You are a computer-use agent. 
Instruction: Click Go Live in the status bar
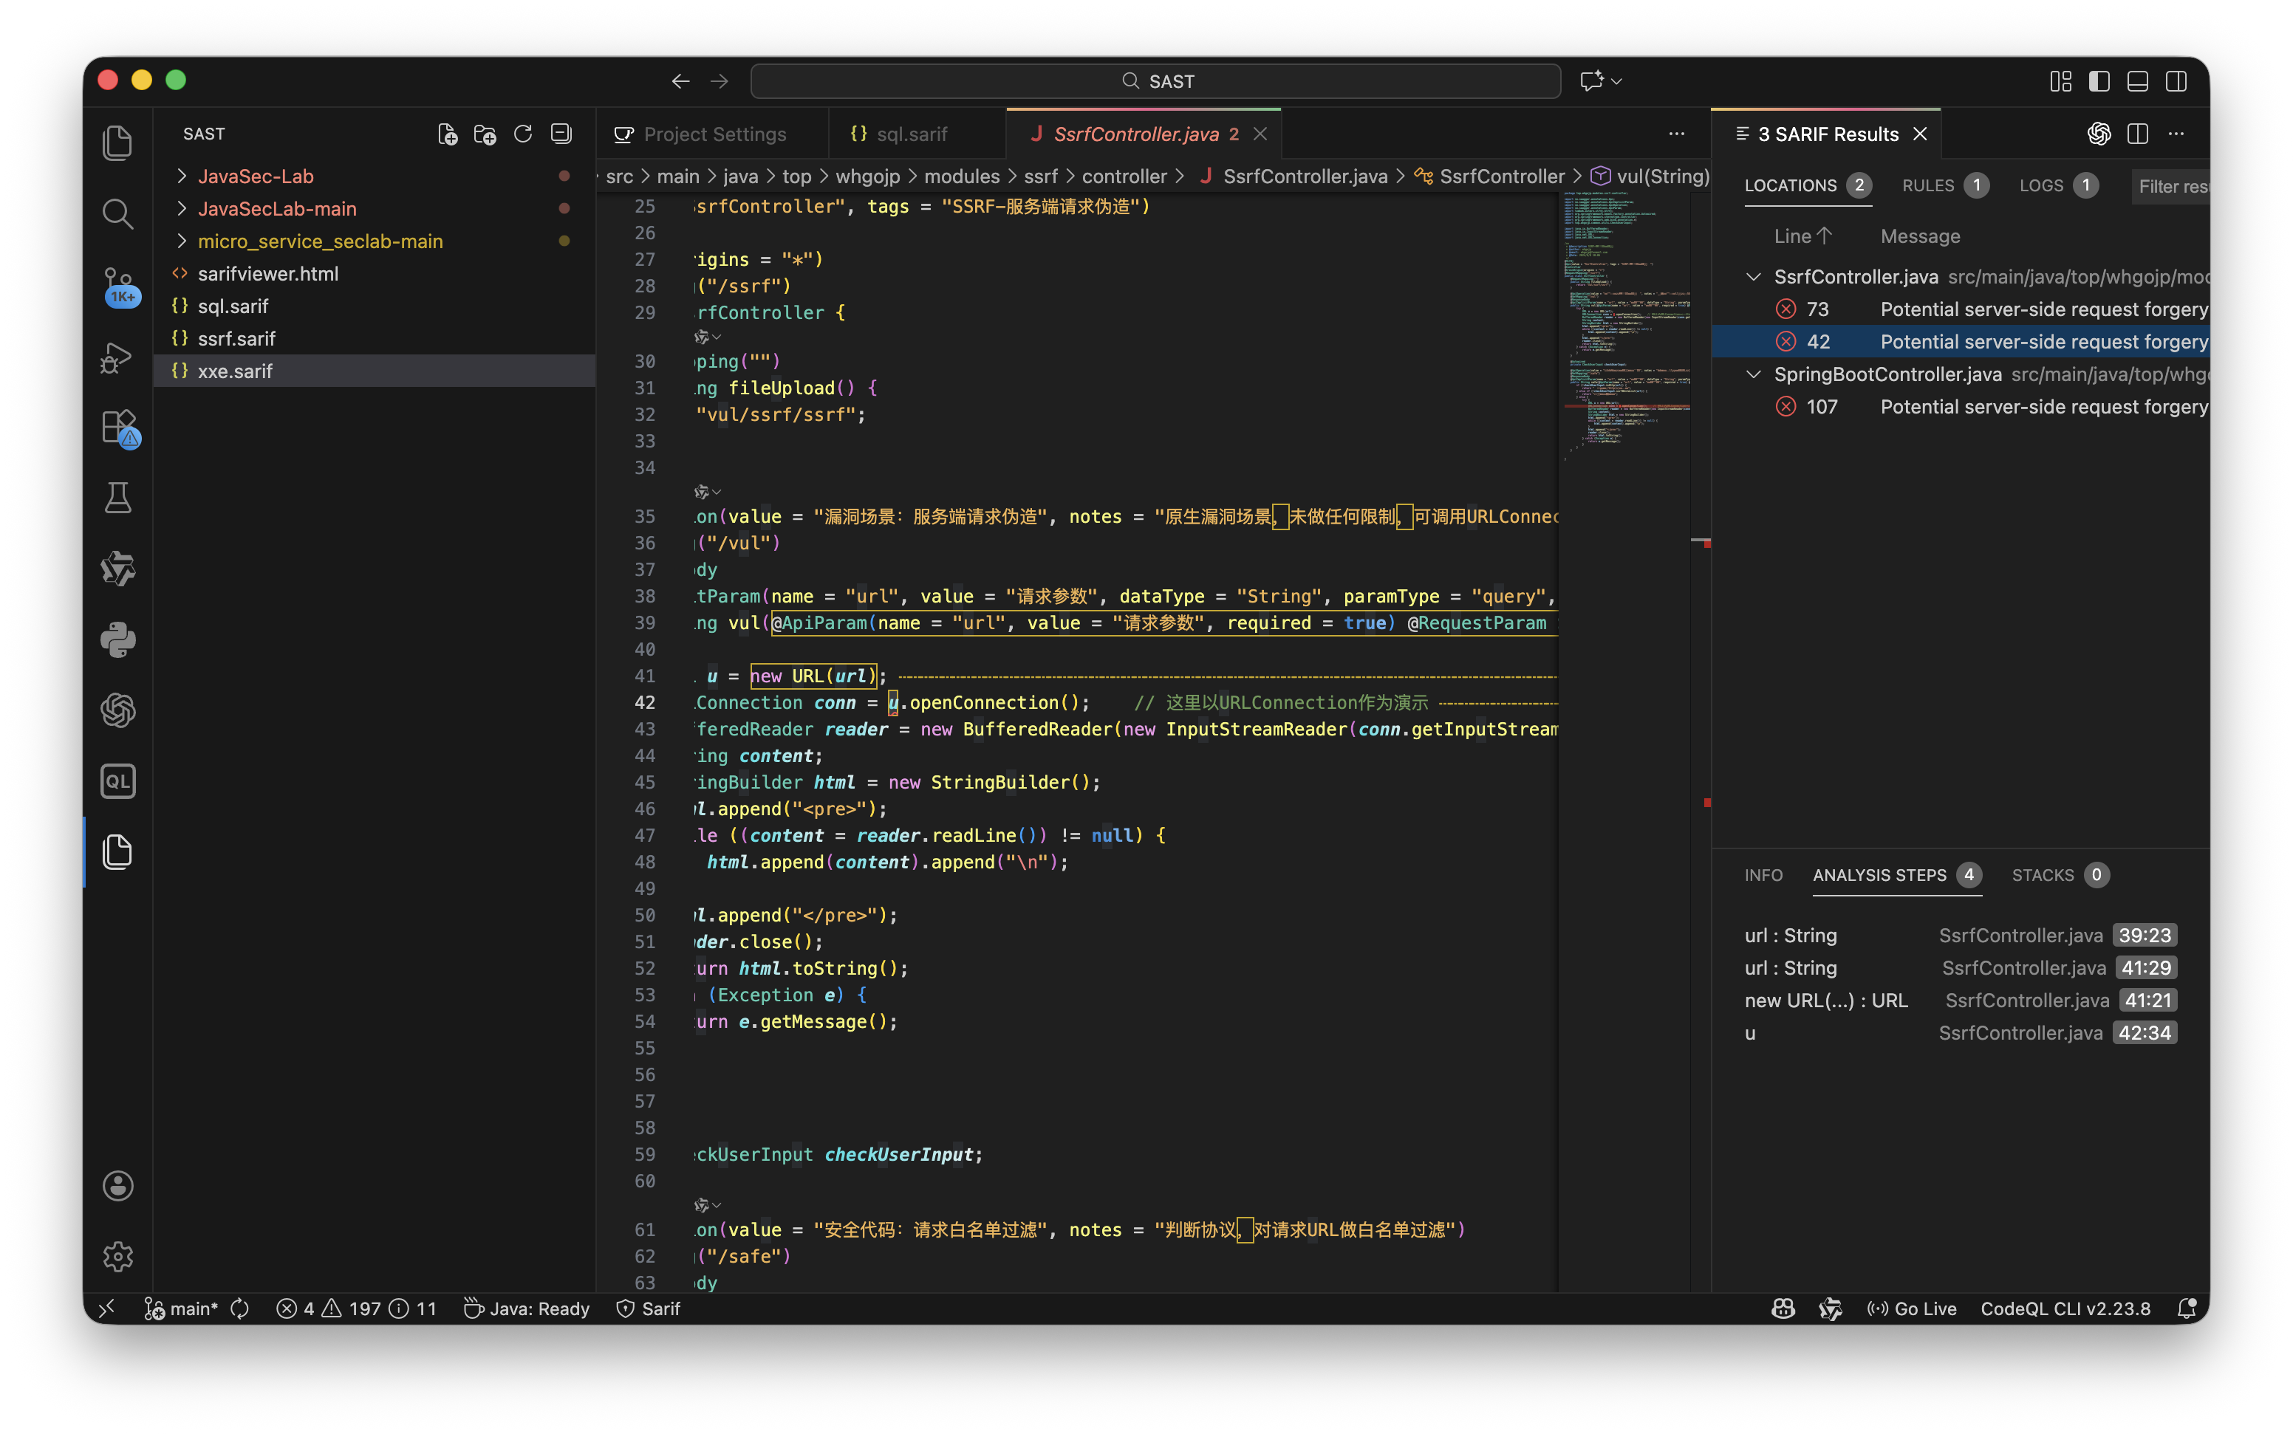tap(1912, 1308)
